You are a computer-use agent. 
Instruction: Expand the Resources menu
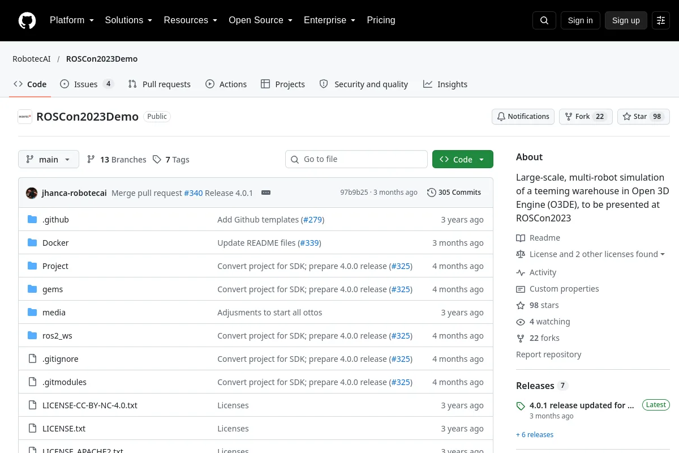191,20
